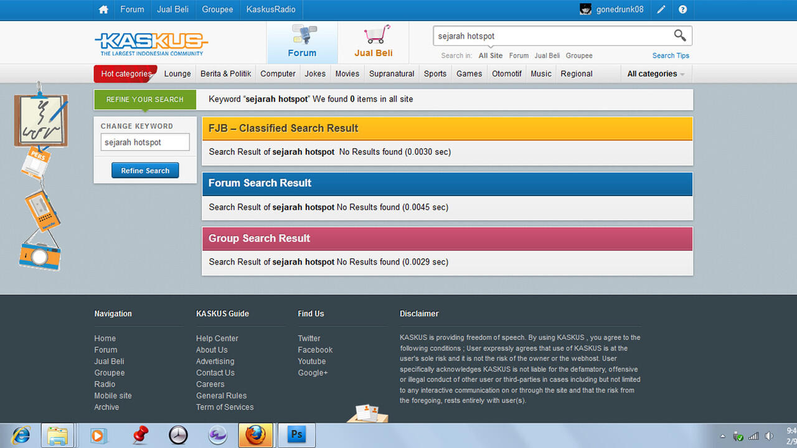Image resolution: width=797 pixels, height=448 pixels.
Task: Open the Jual Beli shopping cart tab
Action: point(374,42)
